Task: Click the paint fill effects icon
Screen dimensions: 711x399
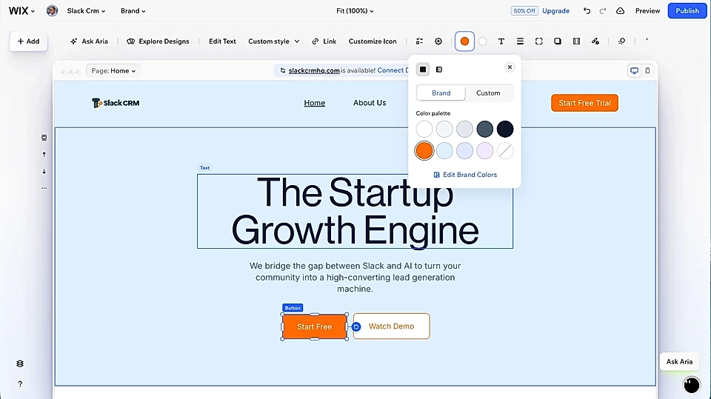Action: pos(595,41)
